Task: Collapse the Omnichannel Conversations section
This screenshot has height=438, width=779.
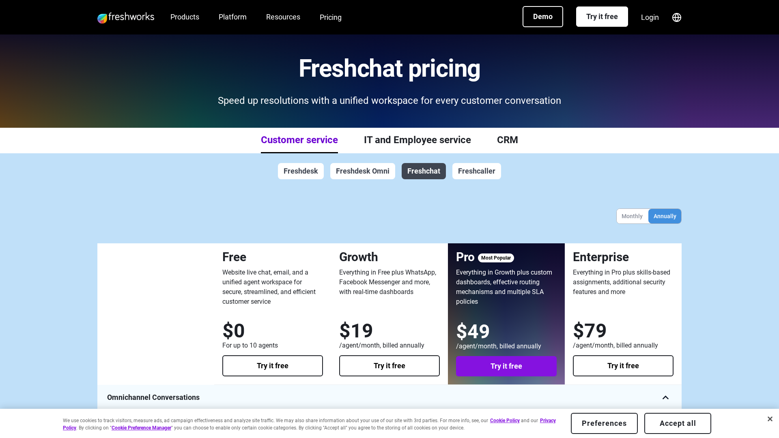Action: coord(665,397)
